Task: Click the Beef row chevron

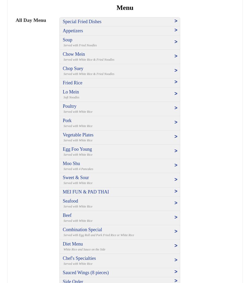Action: coord(176,217)
